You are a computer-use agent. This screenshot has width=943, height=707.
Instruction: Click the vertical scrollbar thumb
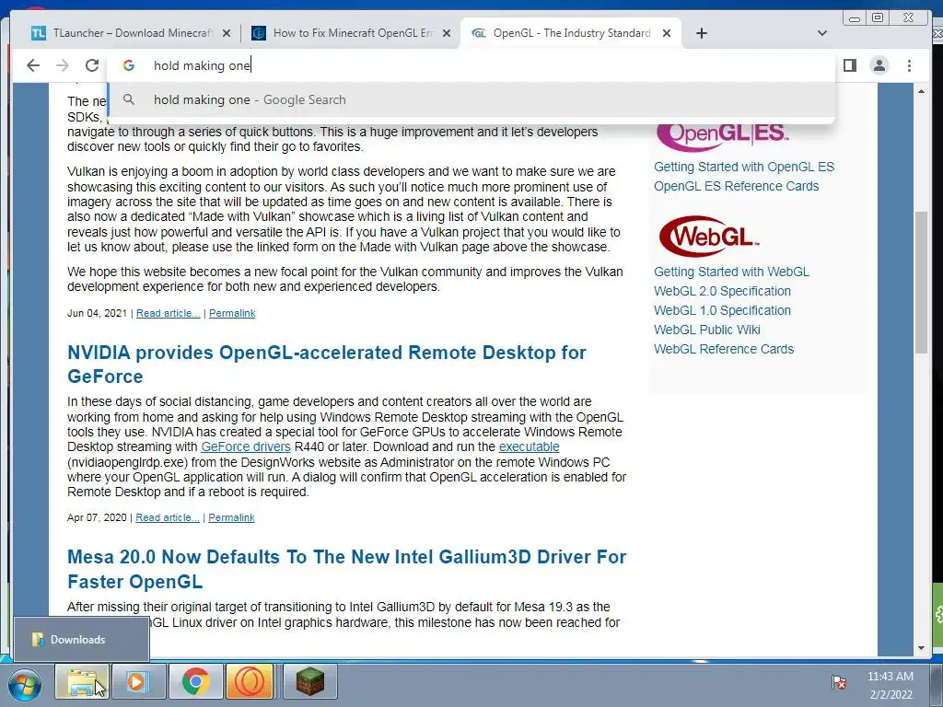pos(921,283)
